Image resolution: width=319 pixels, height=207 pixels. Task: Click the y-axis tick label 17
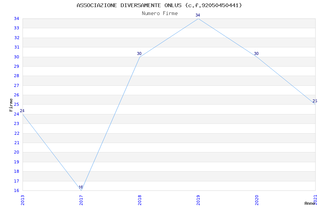(x=17, y=181)
